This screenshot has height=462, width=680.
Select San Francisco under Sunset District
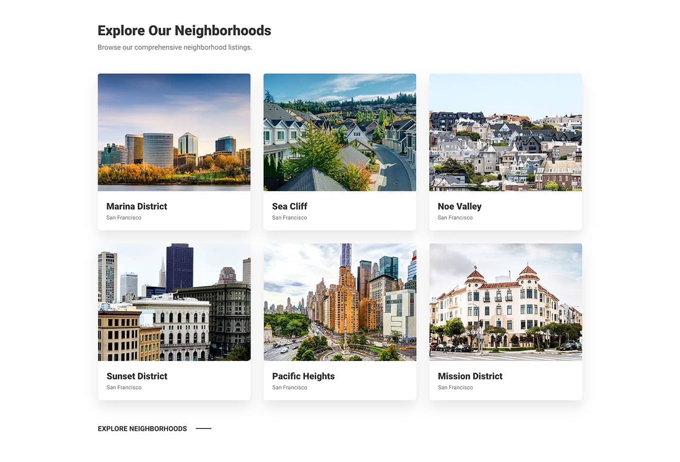pyautogui.click(x=124, y=387)
